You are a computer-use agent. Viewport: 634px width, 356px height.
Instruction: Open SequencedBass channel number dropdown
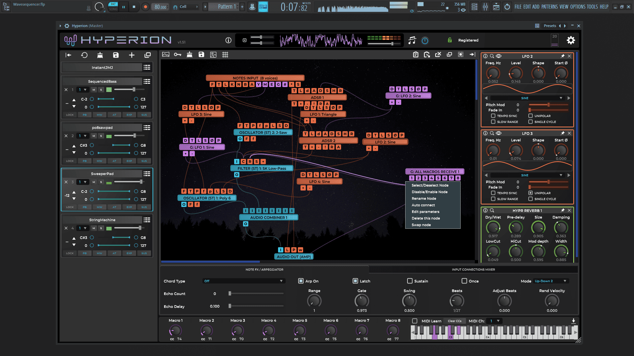[83, 90]
